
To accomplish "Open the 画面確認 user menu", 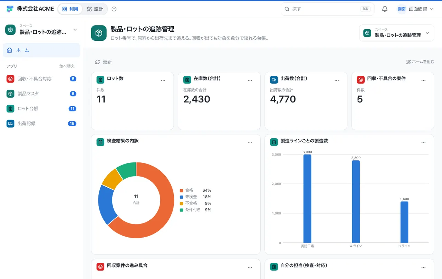I will [x=415, y=9].
